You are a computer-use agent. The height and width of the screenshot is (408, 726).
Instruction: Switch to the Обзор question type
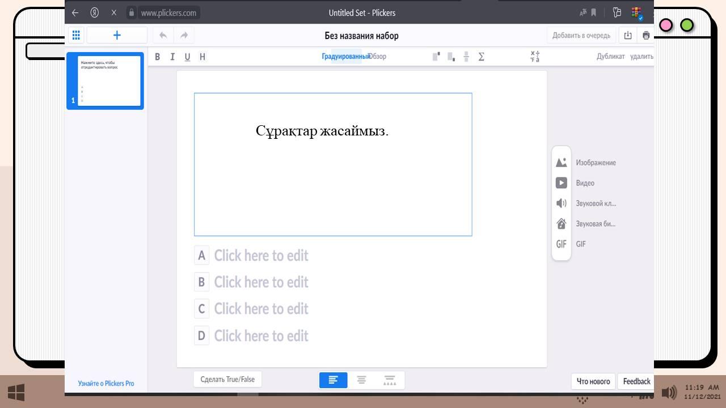378,57
